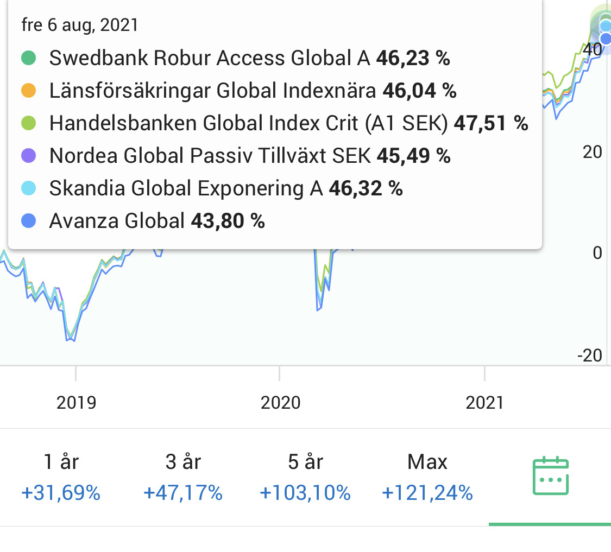The image size is (611, 552).
Task: Click the 2021 axis year marker
Action: (x=484, y=402)
